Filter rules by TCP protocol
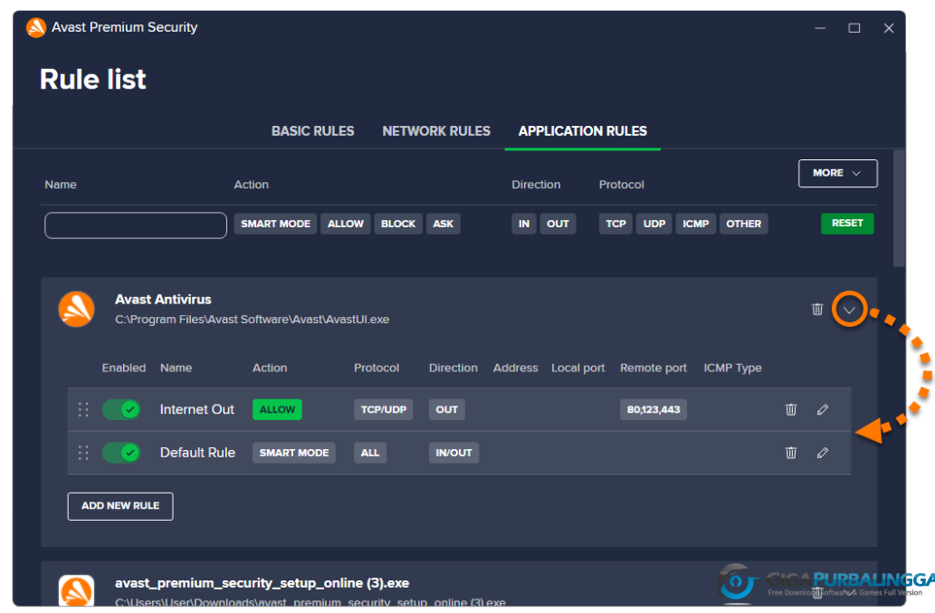The height and width of the screenshot is (613, 935). [x=616, y=224]
